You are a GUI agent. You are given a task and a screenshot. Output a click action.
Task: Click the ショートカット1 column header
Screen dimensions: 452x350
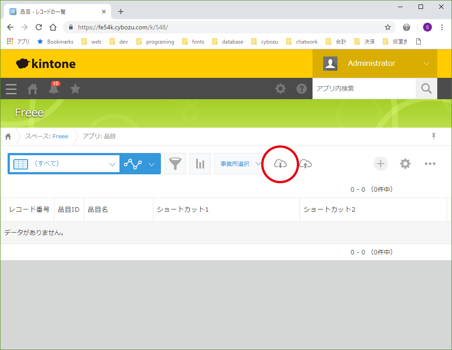[226, 209]
